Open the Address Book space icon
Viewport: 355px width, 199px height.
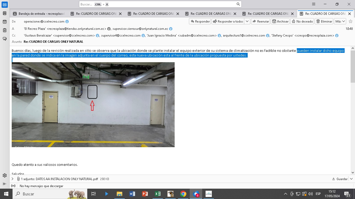(4, 13)
